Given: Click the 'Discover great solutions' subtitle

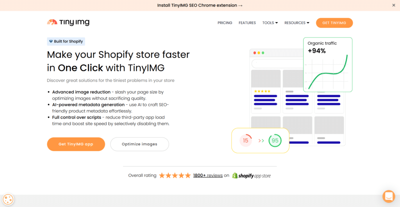Looking at the screenshot, I should click(111, 80).
